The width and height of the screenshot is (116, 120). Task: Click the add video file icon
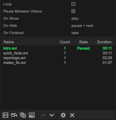pyautogui.click(x=6, y=115)
